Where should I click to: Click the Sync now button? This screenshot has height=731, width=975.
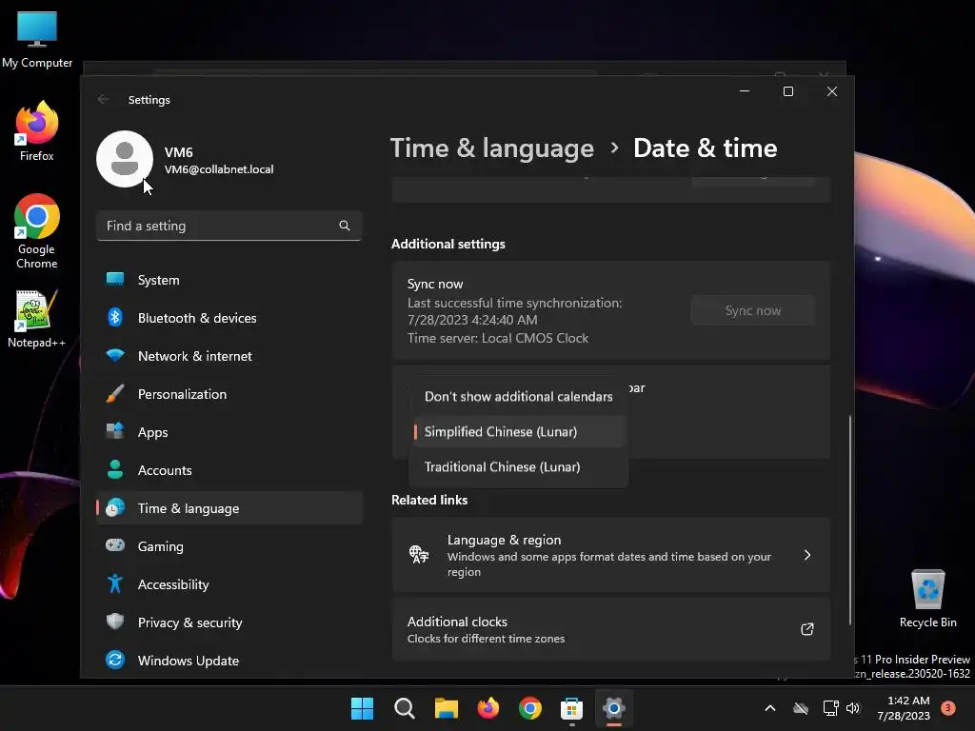(x=752, y=310)
